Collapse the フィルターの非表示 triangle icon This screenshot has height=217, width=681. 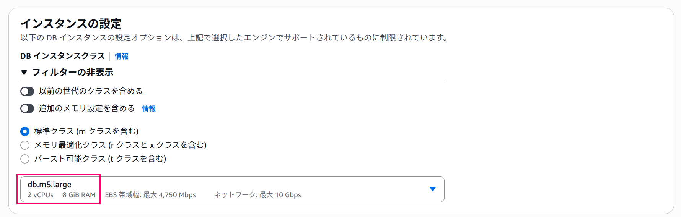click(24, 73)
